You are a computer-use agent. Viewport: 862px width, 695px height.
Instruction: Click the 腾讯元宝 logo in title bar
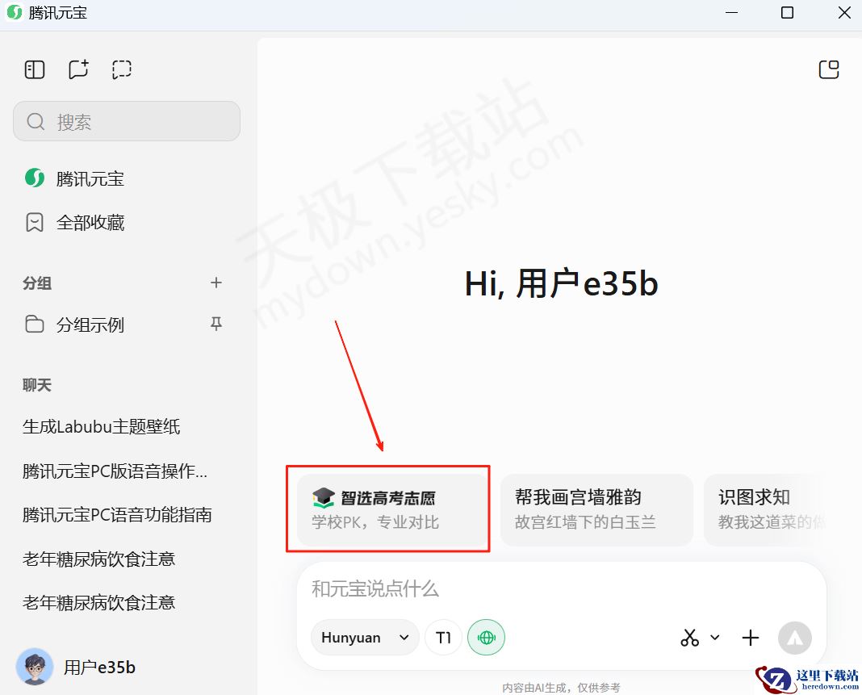[15, 12]
